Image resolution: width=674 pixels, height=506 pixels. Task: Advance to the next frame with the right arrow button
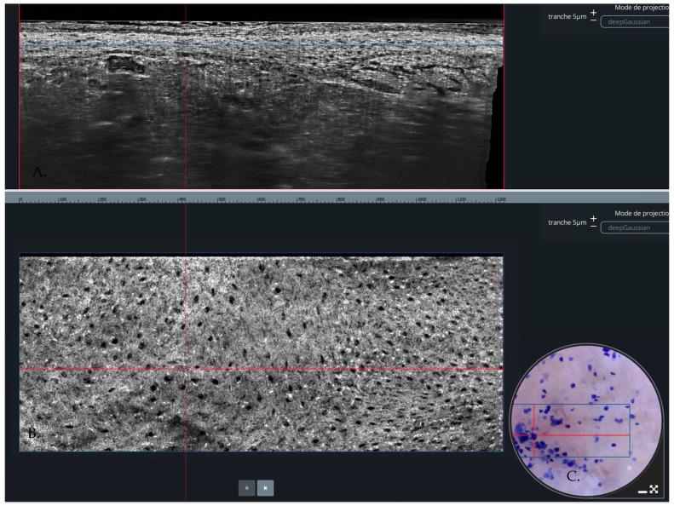266,488
